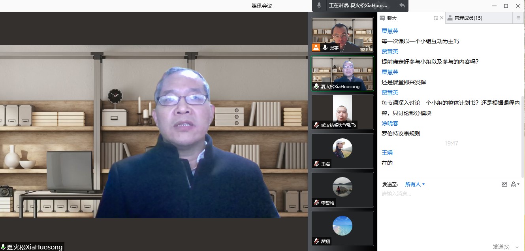
Task: Click muted mic icon on 李碧均's tile
Action: click(x=316, y=202)
